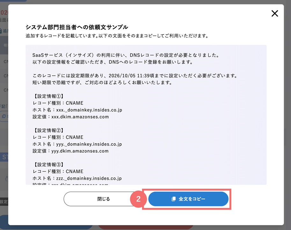
Task: Click the line starting SaaSサービス（インサイズ）
Action: point(126,55)
